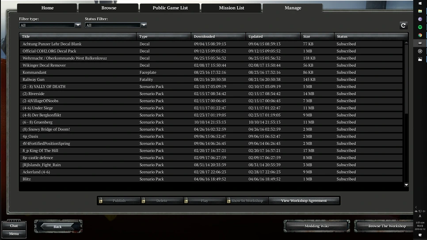Expand the Filter type dropdown
The width and height of the screenshot is (427, 240).
[x=78, y=25]
